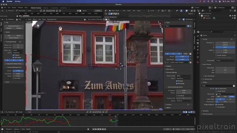Click the output folder browse icon
237x133 pixels.
[234, 86]
